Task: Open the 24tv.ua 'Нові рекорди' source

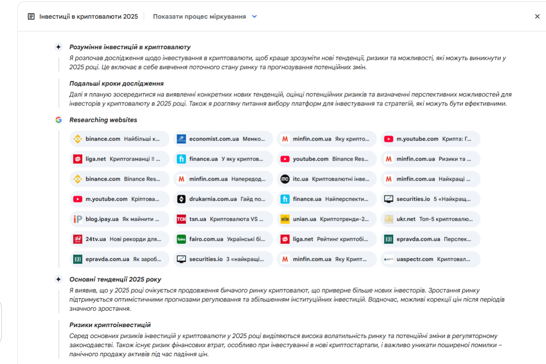Action: [x=119, y=239]
